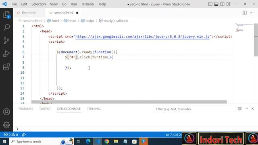The height and width of the screenshot is (145, 258).
Task: Open the Search view icon
Action: click(x=6, y=27)
